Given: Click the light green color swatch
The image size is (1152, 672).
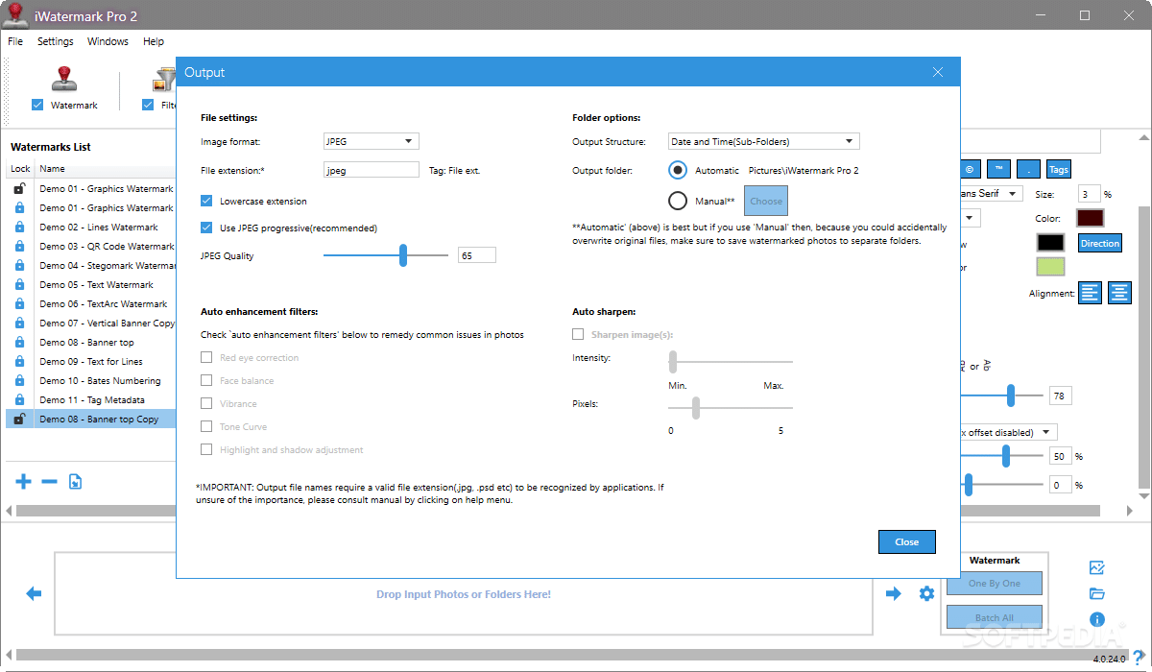Looking at the screenshot, I should pos(1050,267).
